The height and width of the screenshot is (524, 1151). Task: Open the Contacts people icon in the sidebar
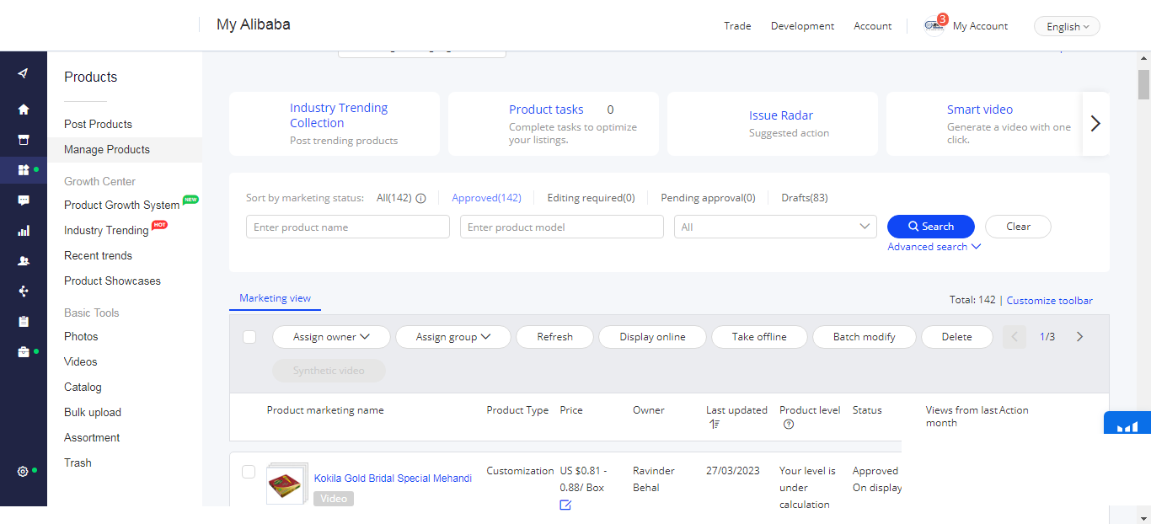click(x=23, y=260)
